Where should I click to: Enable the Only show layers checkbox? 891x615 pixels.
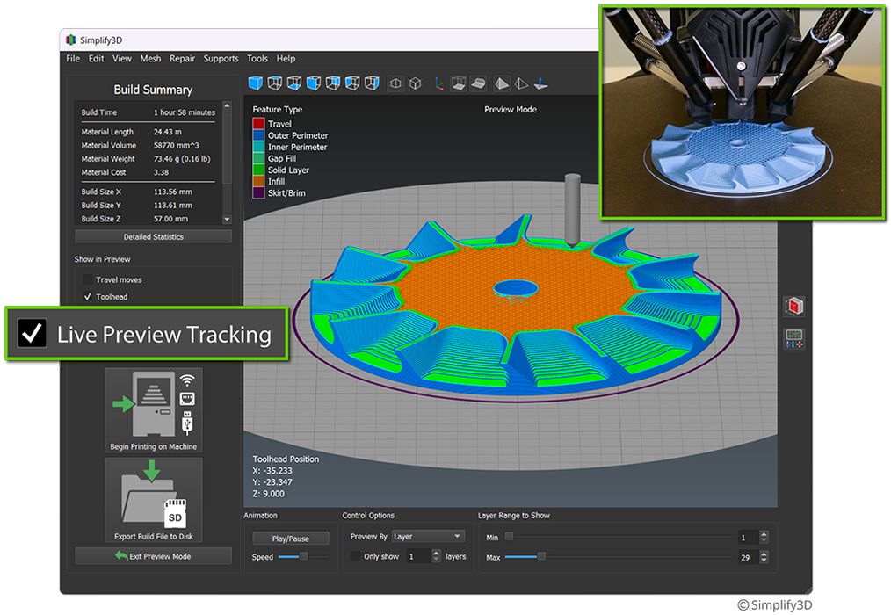[x=355, y=556]
